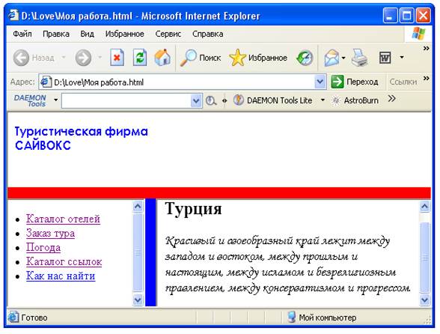Click the Адрес label

[22, 82]
